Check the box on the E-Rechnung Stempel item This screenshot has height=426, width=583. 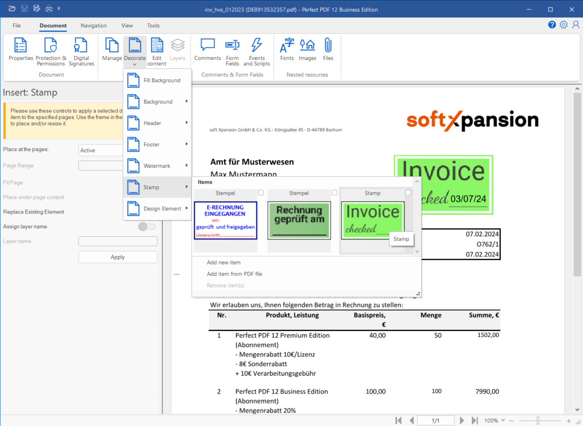pos(261,193)
